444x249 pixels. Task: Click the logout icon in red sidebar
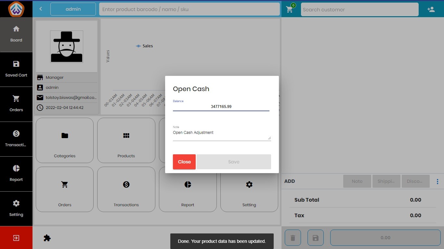pos(16,238)
